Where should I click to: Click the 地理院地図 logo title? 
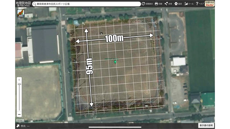point(23,4)
